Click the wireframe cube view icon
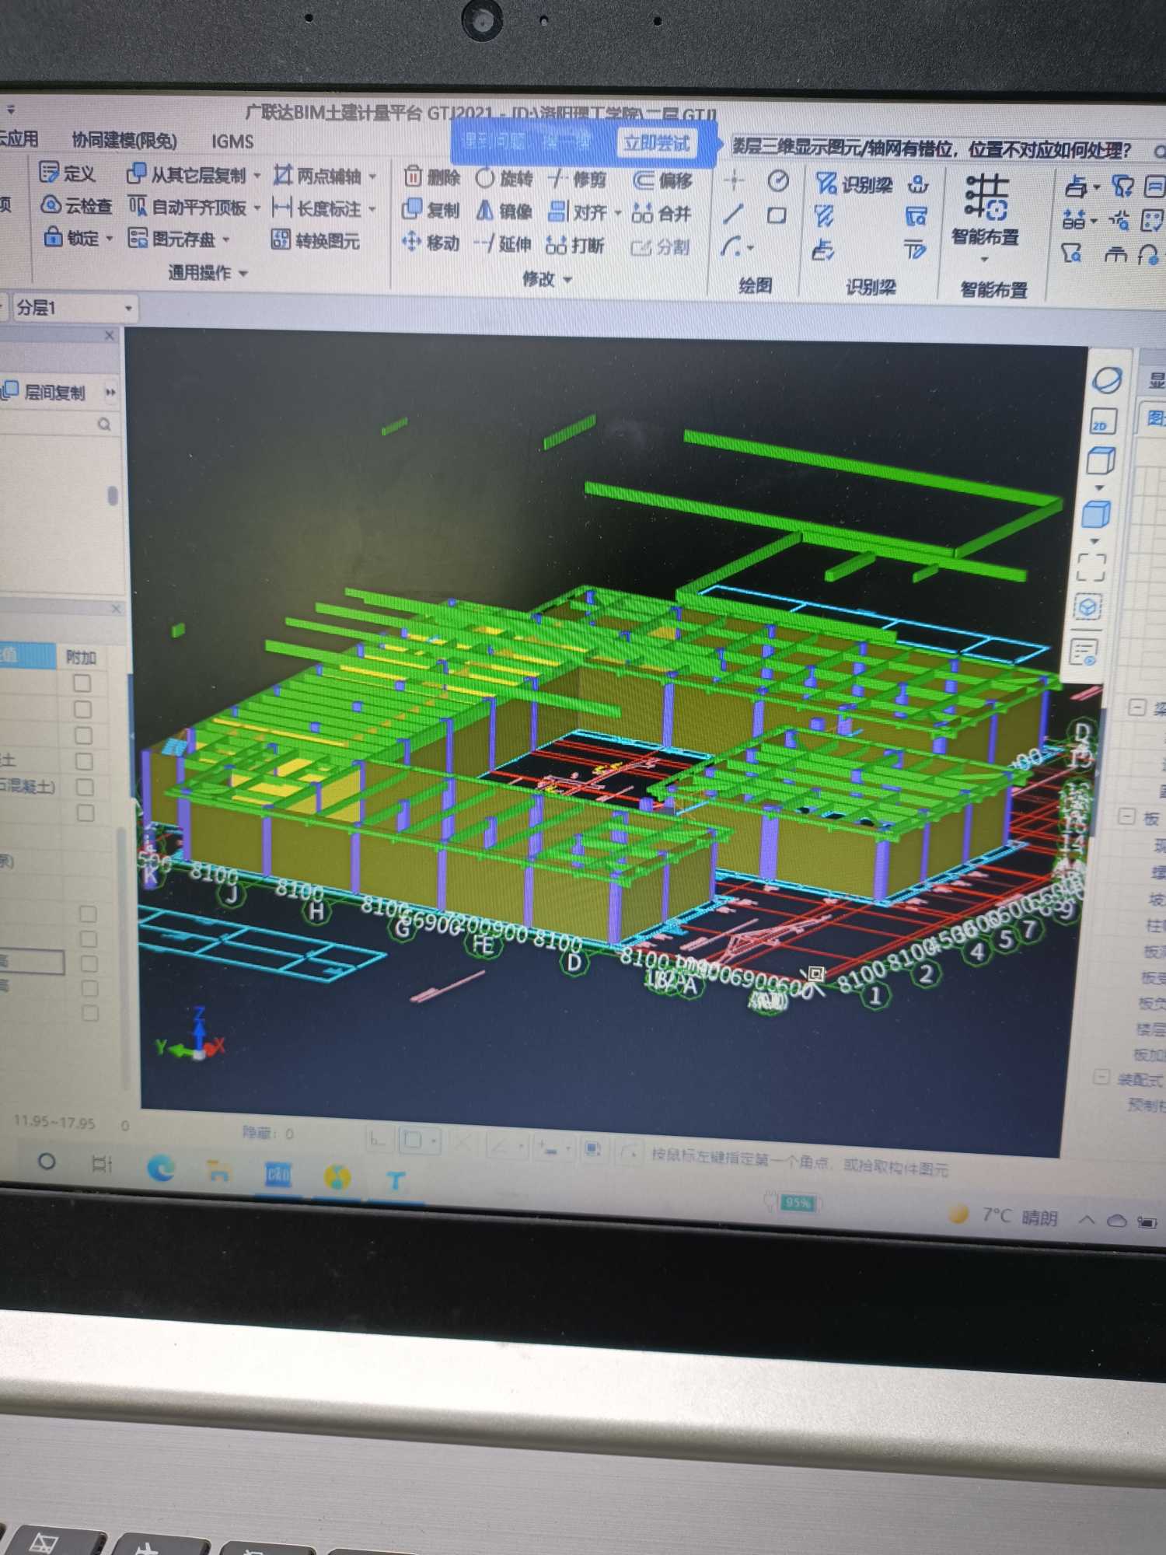 (1100, 461)
